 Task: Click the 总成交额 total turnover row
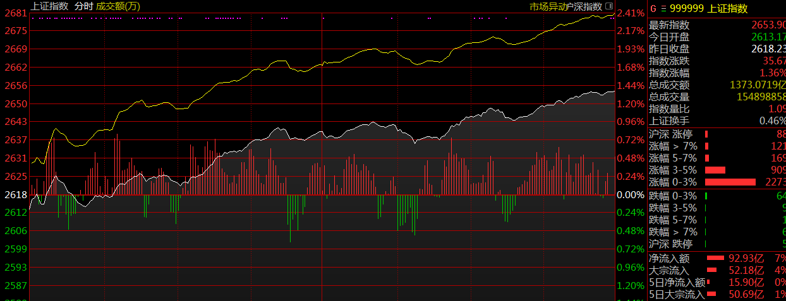pyautogui.click(x=716, y=85)
